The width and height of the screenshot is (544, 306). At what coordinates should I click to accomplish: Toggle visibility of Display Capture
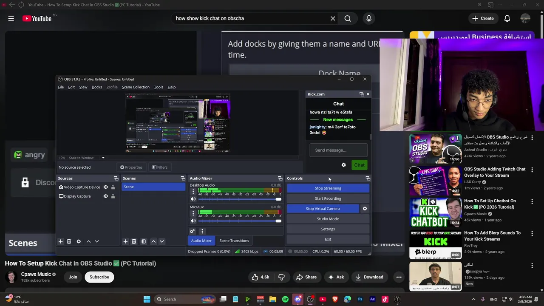[105, 196]
